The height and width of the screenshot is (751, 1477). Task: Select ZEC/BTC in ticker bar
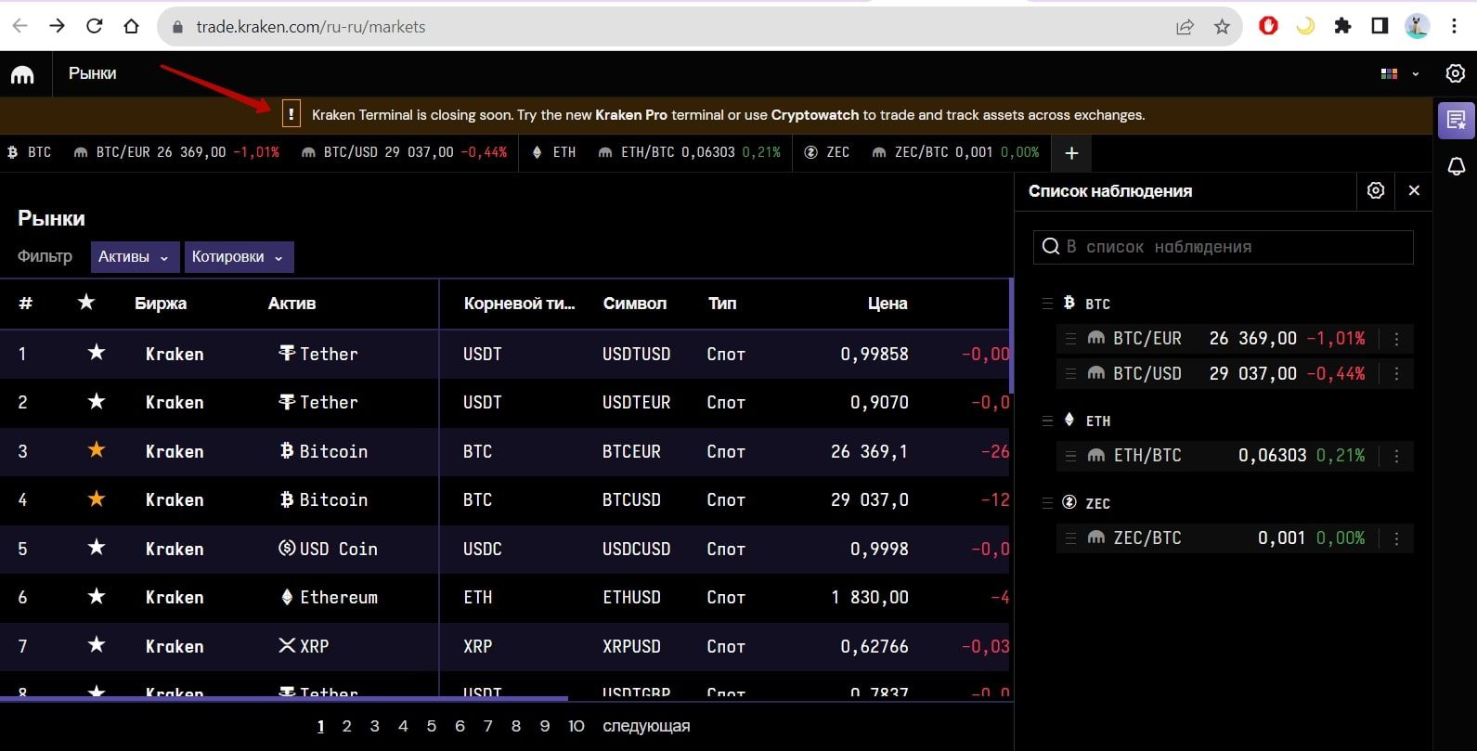point(958,152)
